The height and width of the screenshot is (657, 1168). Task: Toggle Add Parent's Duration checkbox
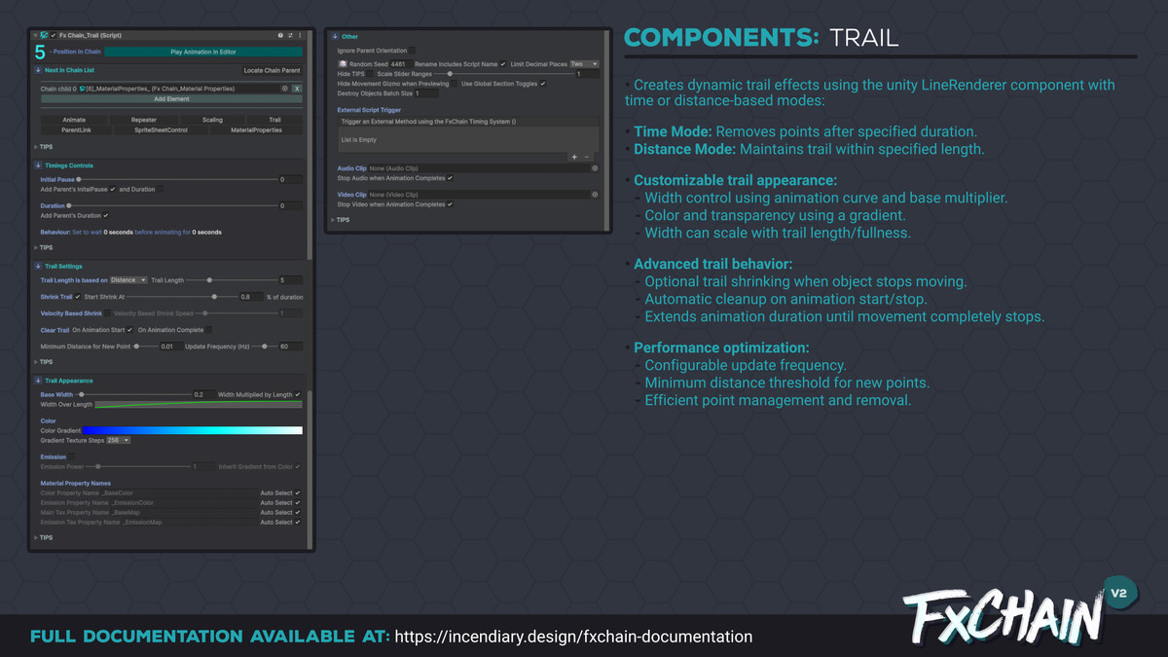tap(105, 215)
